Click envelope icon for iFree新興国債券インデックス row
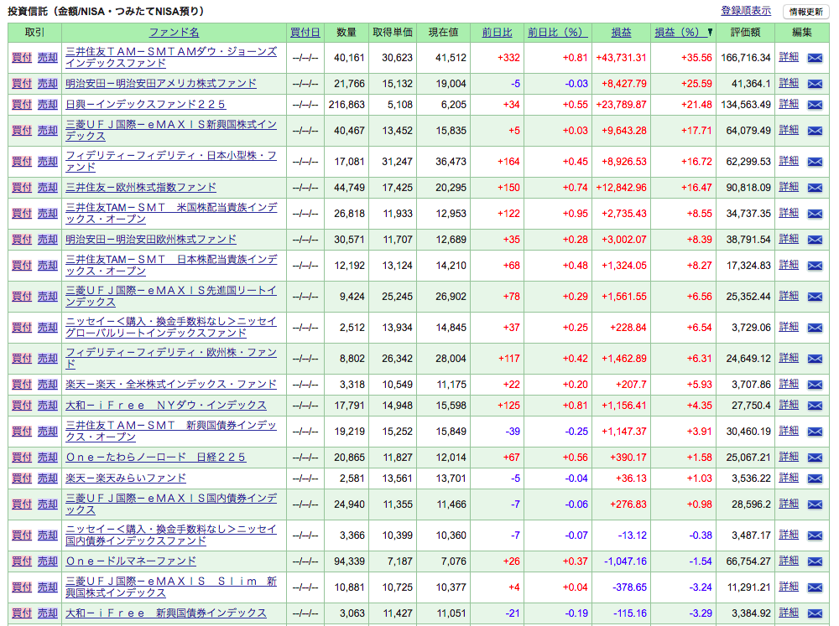Viewport: 839px width, 626px height. (815, 613)
